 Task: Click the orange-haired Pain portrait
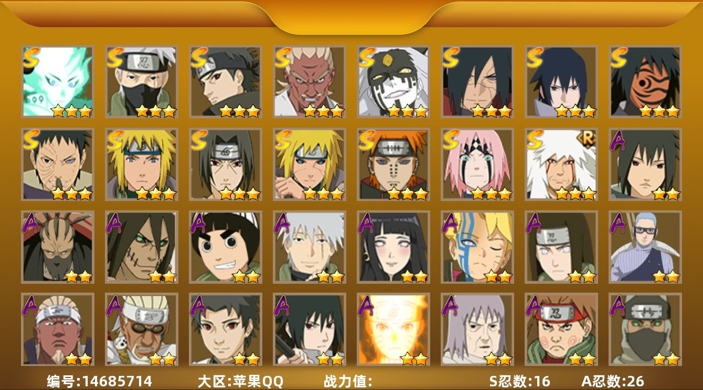[x=393, y=164]
